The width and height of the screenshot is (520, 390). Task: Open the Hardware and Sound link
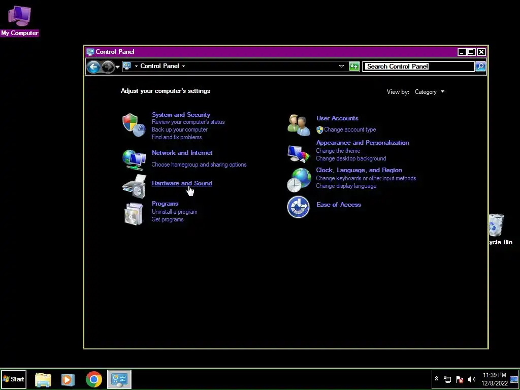[x=182, y=183]
